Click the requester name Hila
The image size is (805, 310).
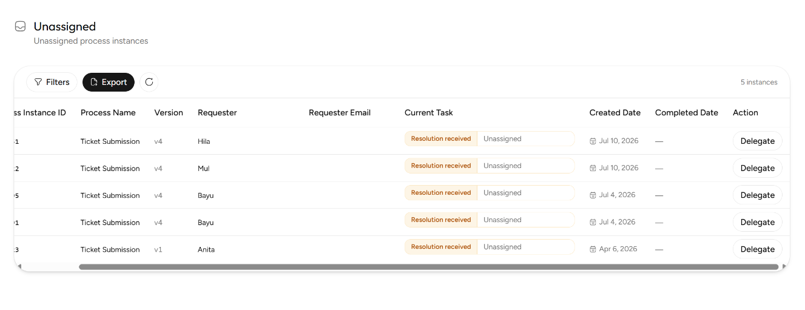click(x=204, y=141)
